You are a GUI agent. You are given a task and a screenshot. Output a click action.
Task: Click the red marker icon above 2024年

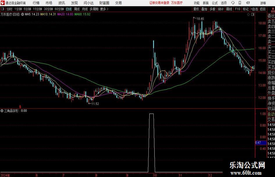[x=20, y=106]
